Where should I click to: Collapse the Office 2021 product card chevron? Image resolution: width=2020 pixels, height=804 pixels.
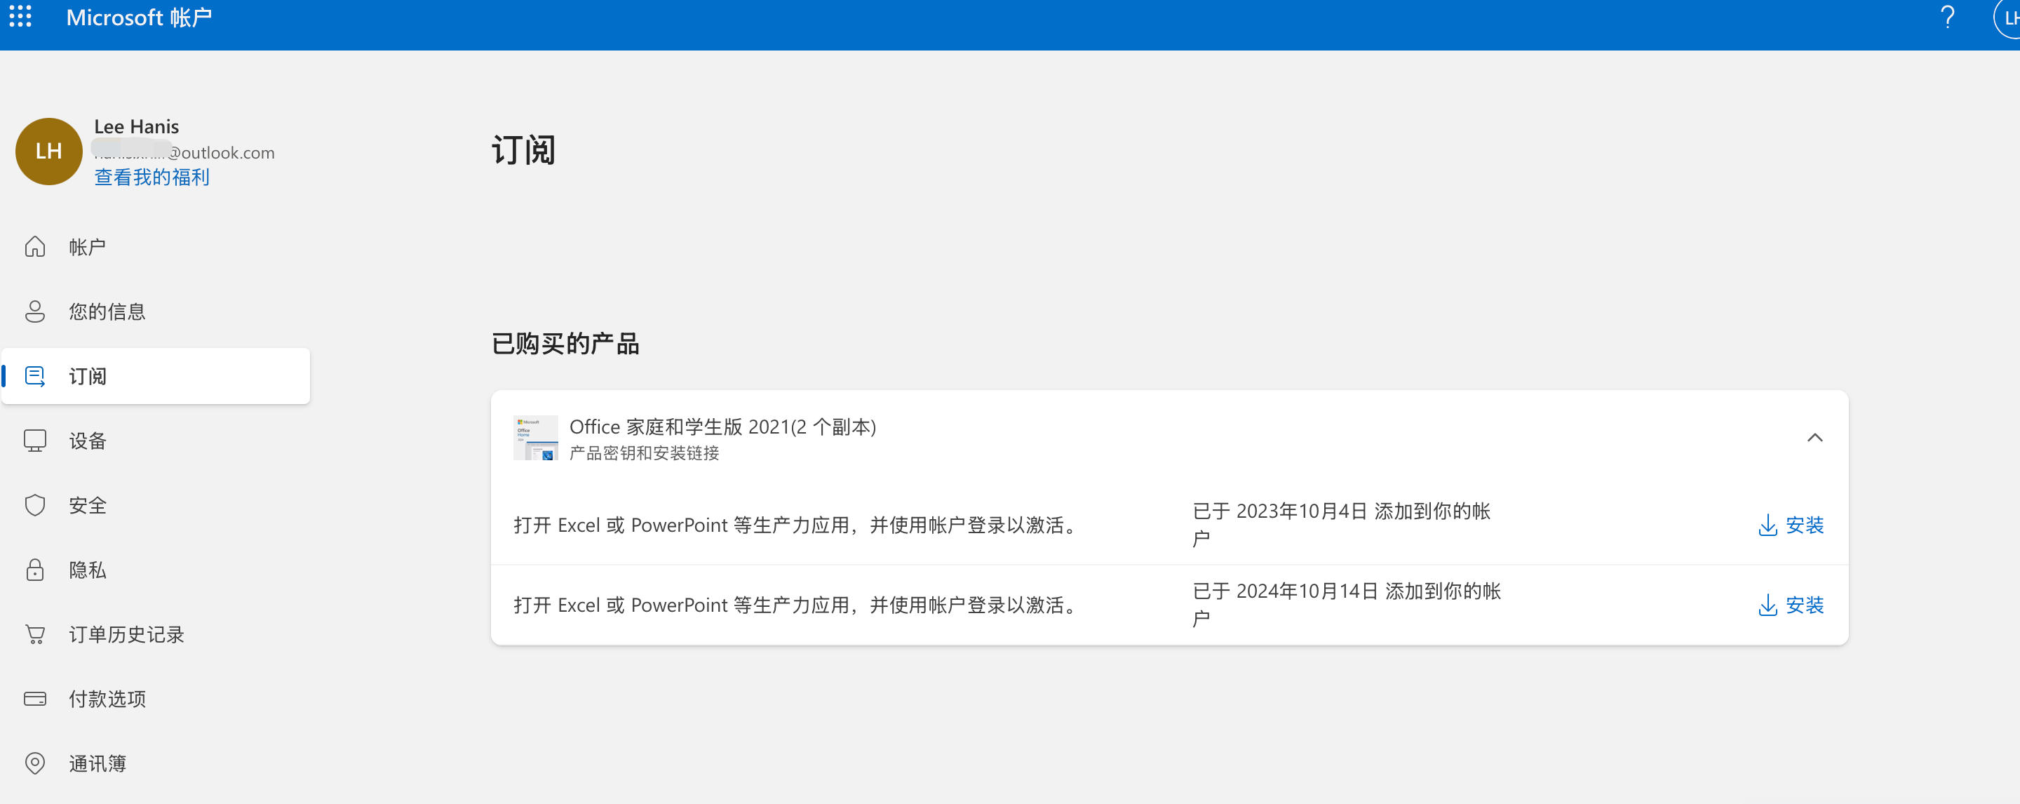(x=1814, y=438)
